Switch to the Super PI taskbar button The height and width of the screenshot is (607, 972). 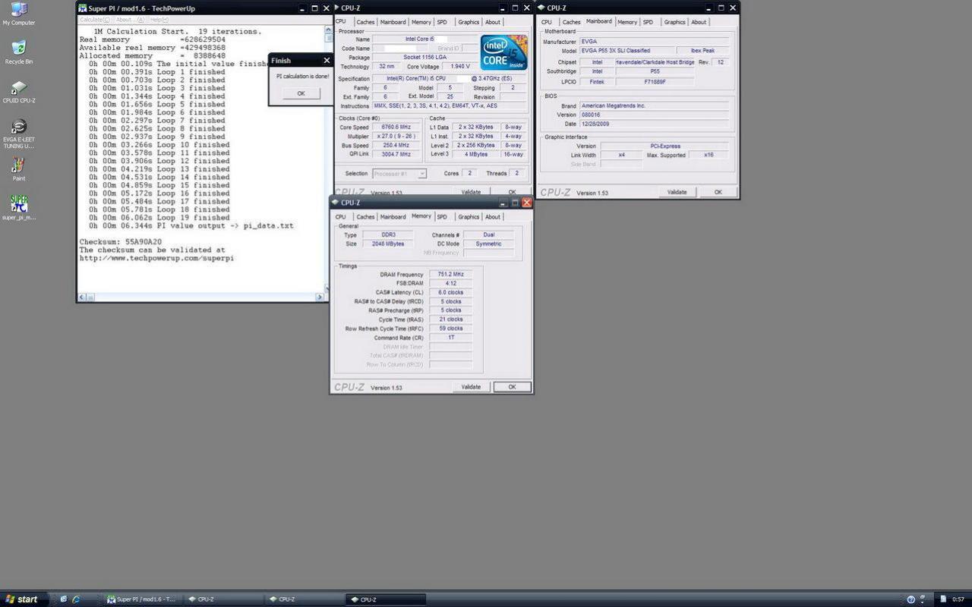coord(142,599)
